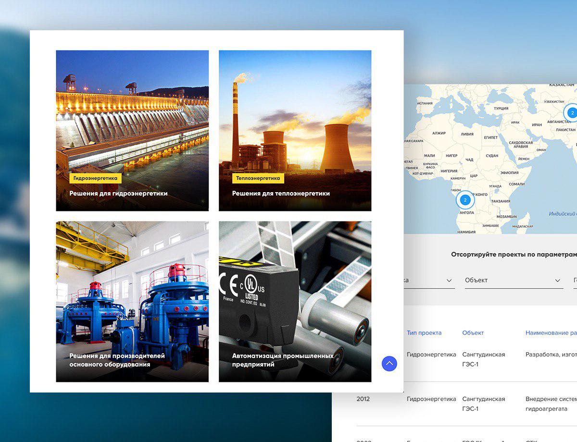Click the yellow Теплоэнергетика tag
The height and width of the screenshot is (442, 577).
click(258, 178)
